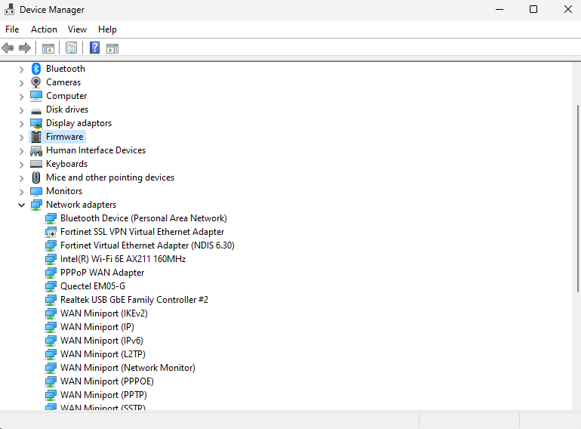Select the Cameras webcam icon
Image resolution: width=581 pixels, height=429 pixels.
[x=36, y=82]
